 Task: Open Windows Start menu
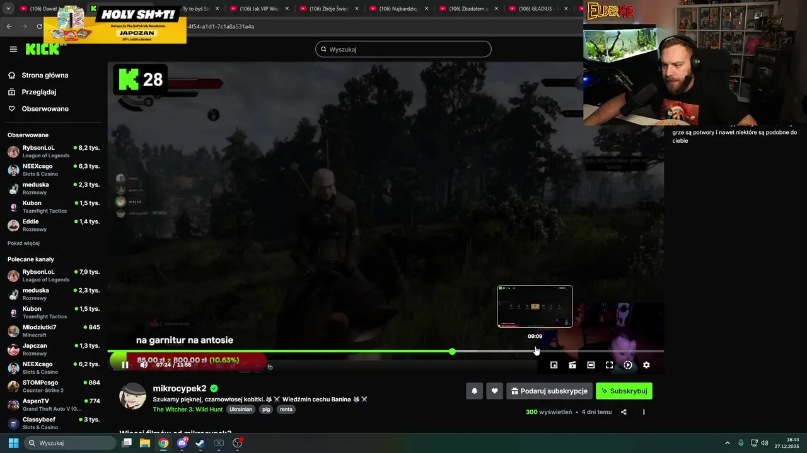click(13, 443)
